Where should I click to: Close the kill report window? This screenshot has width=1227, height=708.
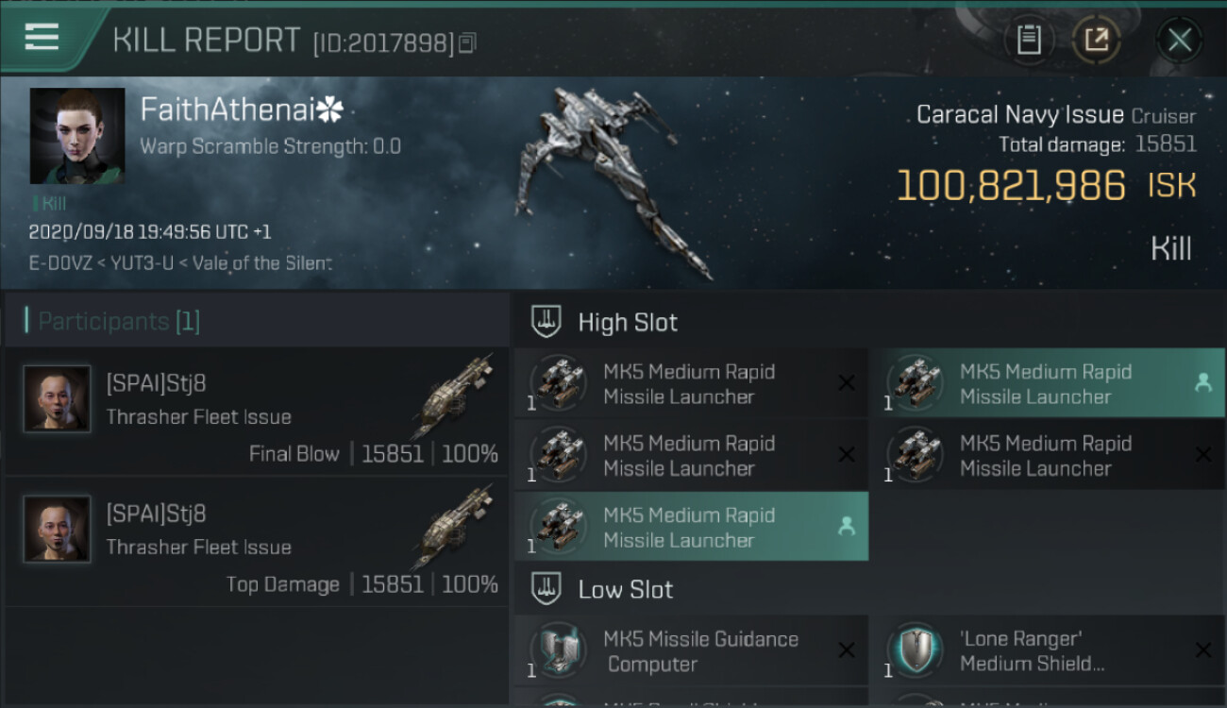[x=1179, y=40]
